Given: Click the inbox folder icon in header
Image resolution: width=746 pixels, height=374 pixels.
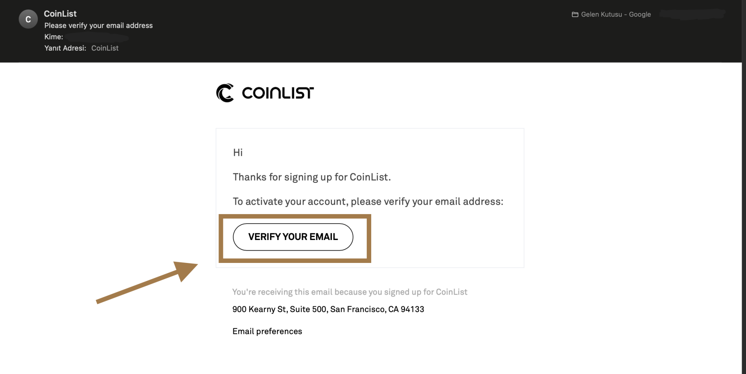Looking at the screenshot, I should (575, 15).
